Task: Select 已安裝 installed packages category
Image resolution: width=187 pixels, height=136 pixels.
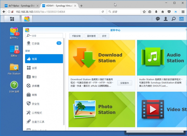Action: (44, 43)
